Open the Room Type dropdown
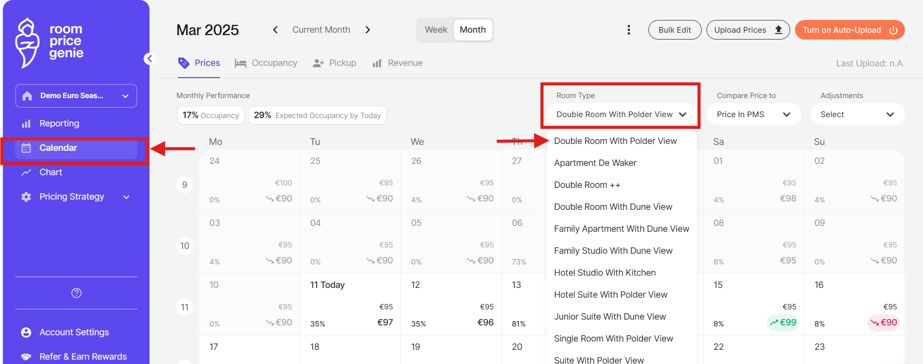Viewport: 923px width, 364px height. pos(621,114)
